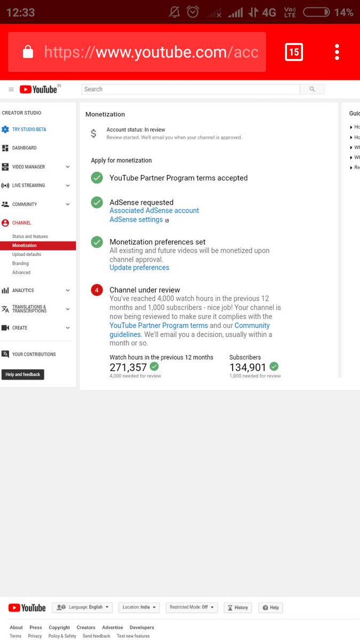
Task: Open Restricted Mode: Off dropdown
Action: (x=192, y=607)
